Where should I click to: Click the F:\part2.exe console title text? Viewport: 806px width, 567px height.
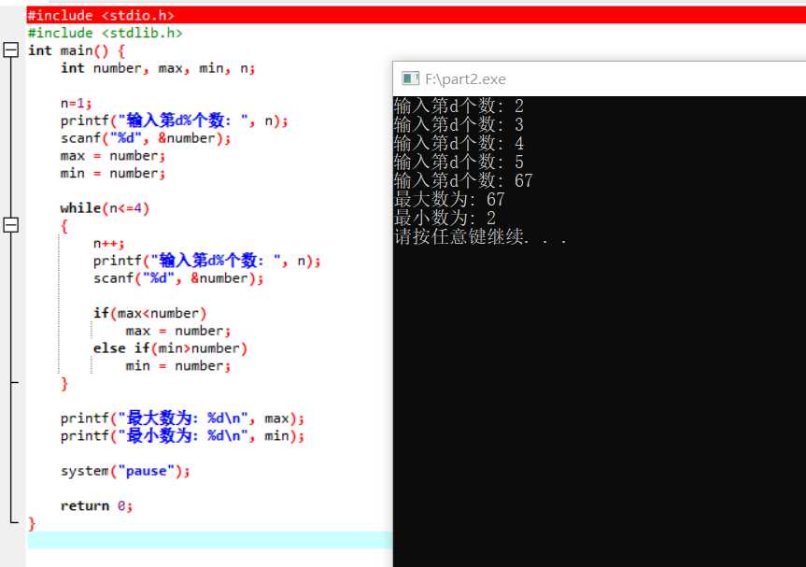[465, 79]
